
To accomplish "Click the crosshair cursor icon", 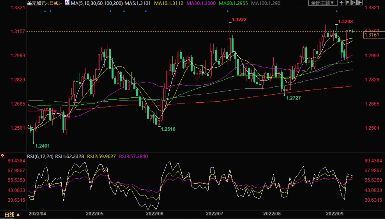I will pyautogui.click(x=341, y=3).
